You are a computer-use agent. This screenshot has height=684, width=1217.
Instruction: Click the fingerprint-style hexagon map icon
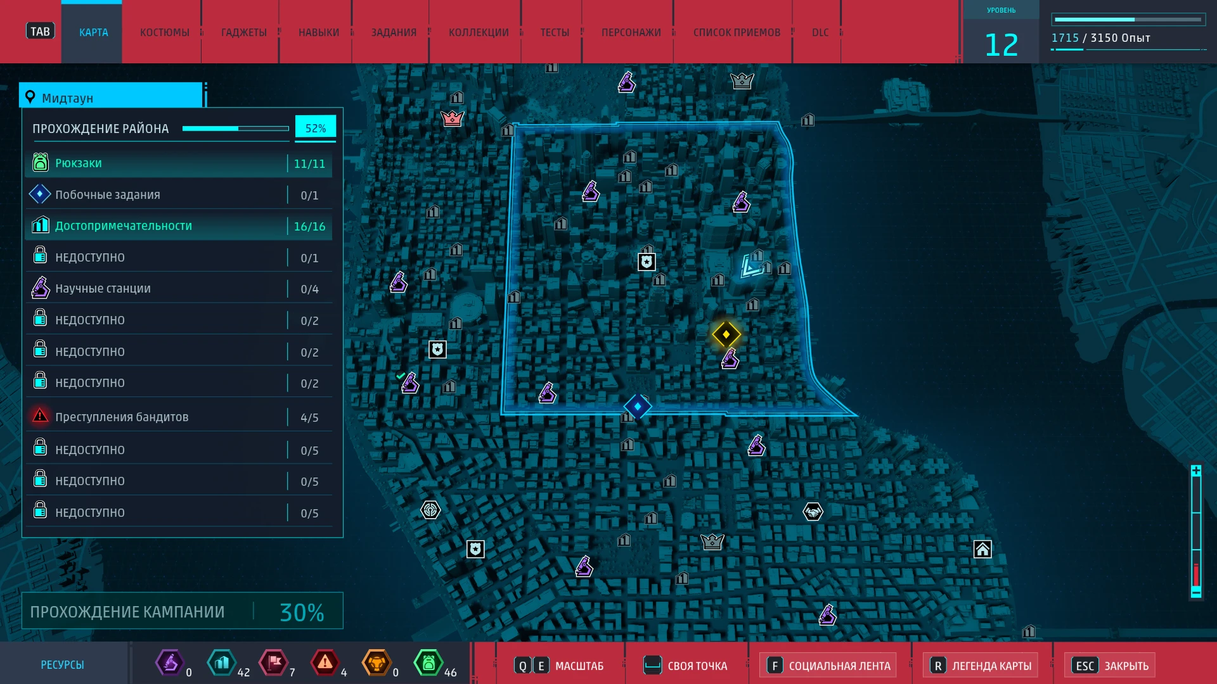point(430,509)
